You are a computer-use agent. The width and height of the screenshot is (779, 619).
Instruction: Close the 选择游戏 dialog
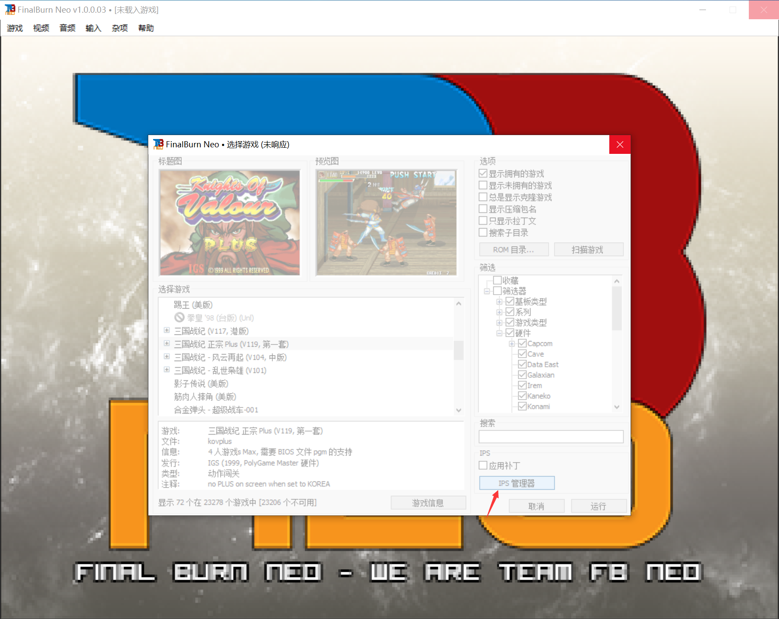620,145
